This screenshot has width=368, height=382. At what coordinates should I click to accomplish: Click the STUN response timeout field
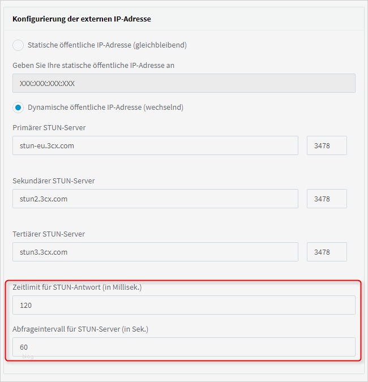tap(183, 305)
